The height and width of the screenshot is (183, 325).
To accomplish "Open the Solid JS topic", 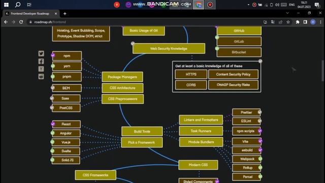I will tap(66, 160).
